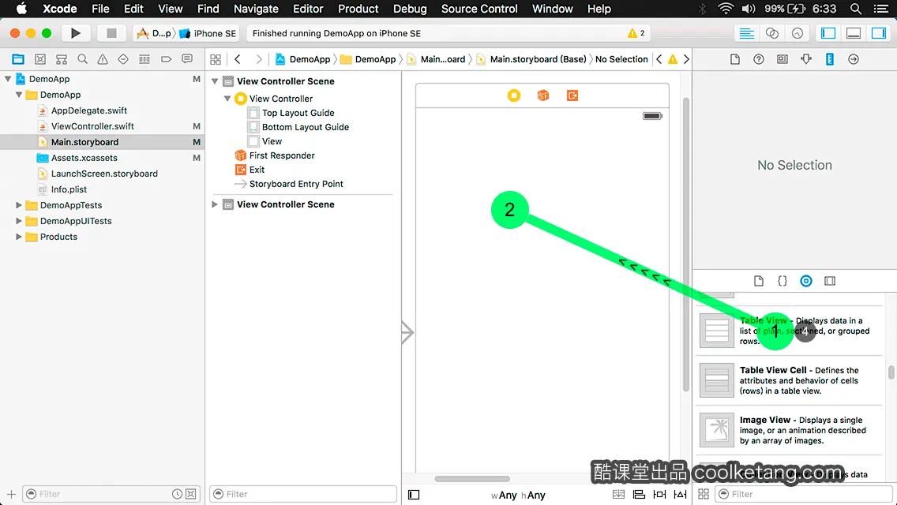Expand the DemoAppTests folder

[19, 204]
